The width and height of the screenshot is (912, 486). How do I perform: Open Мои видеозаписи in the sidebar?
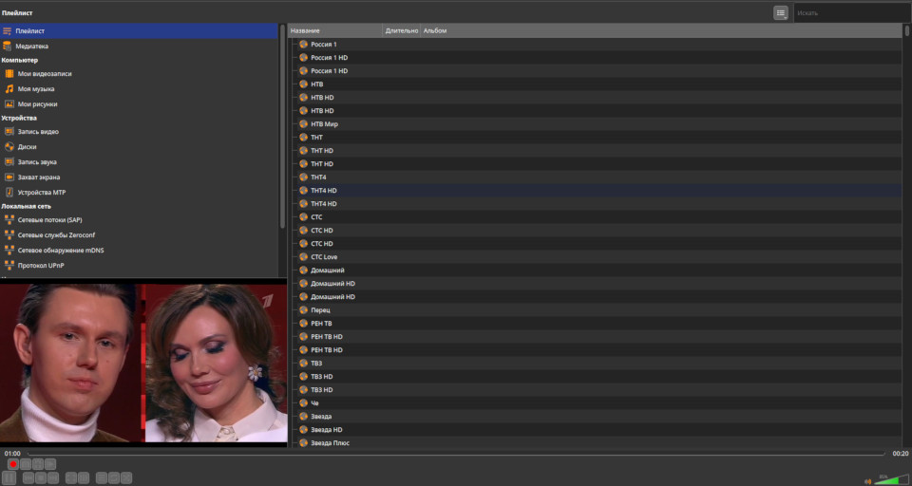pos(44,73)
